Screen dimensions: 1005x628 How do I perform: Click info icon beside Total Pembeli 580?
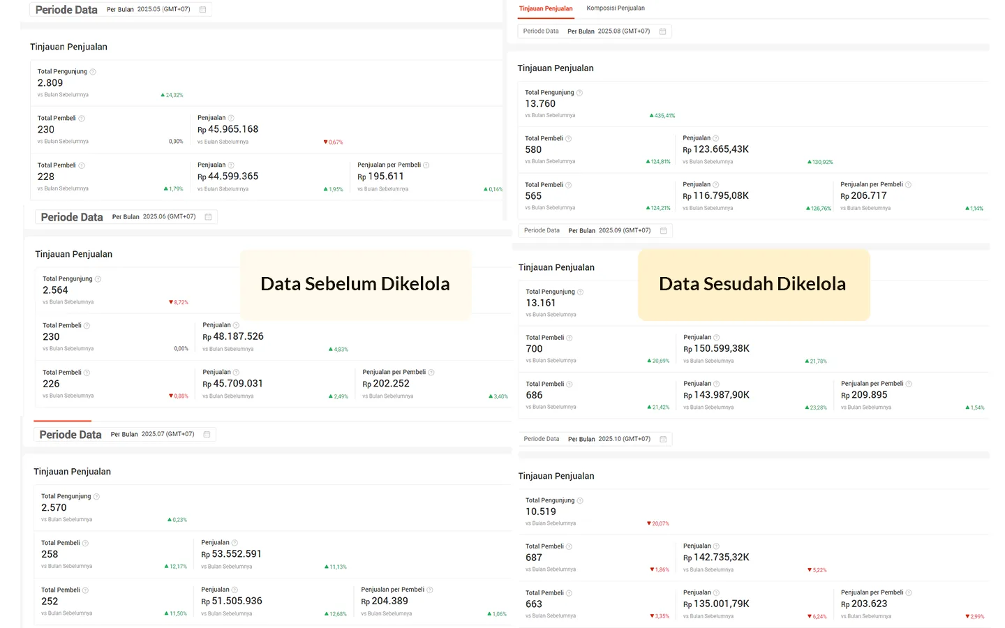(569, 139)
